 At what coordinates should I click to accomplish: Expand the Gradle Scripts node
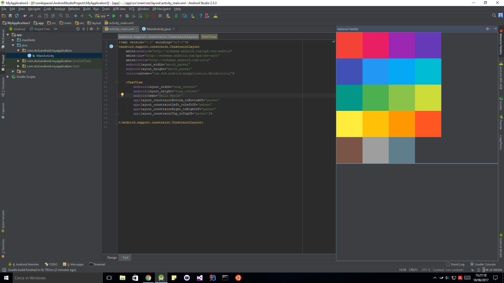point(8,77)
